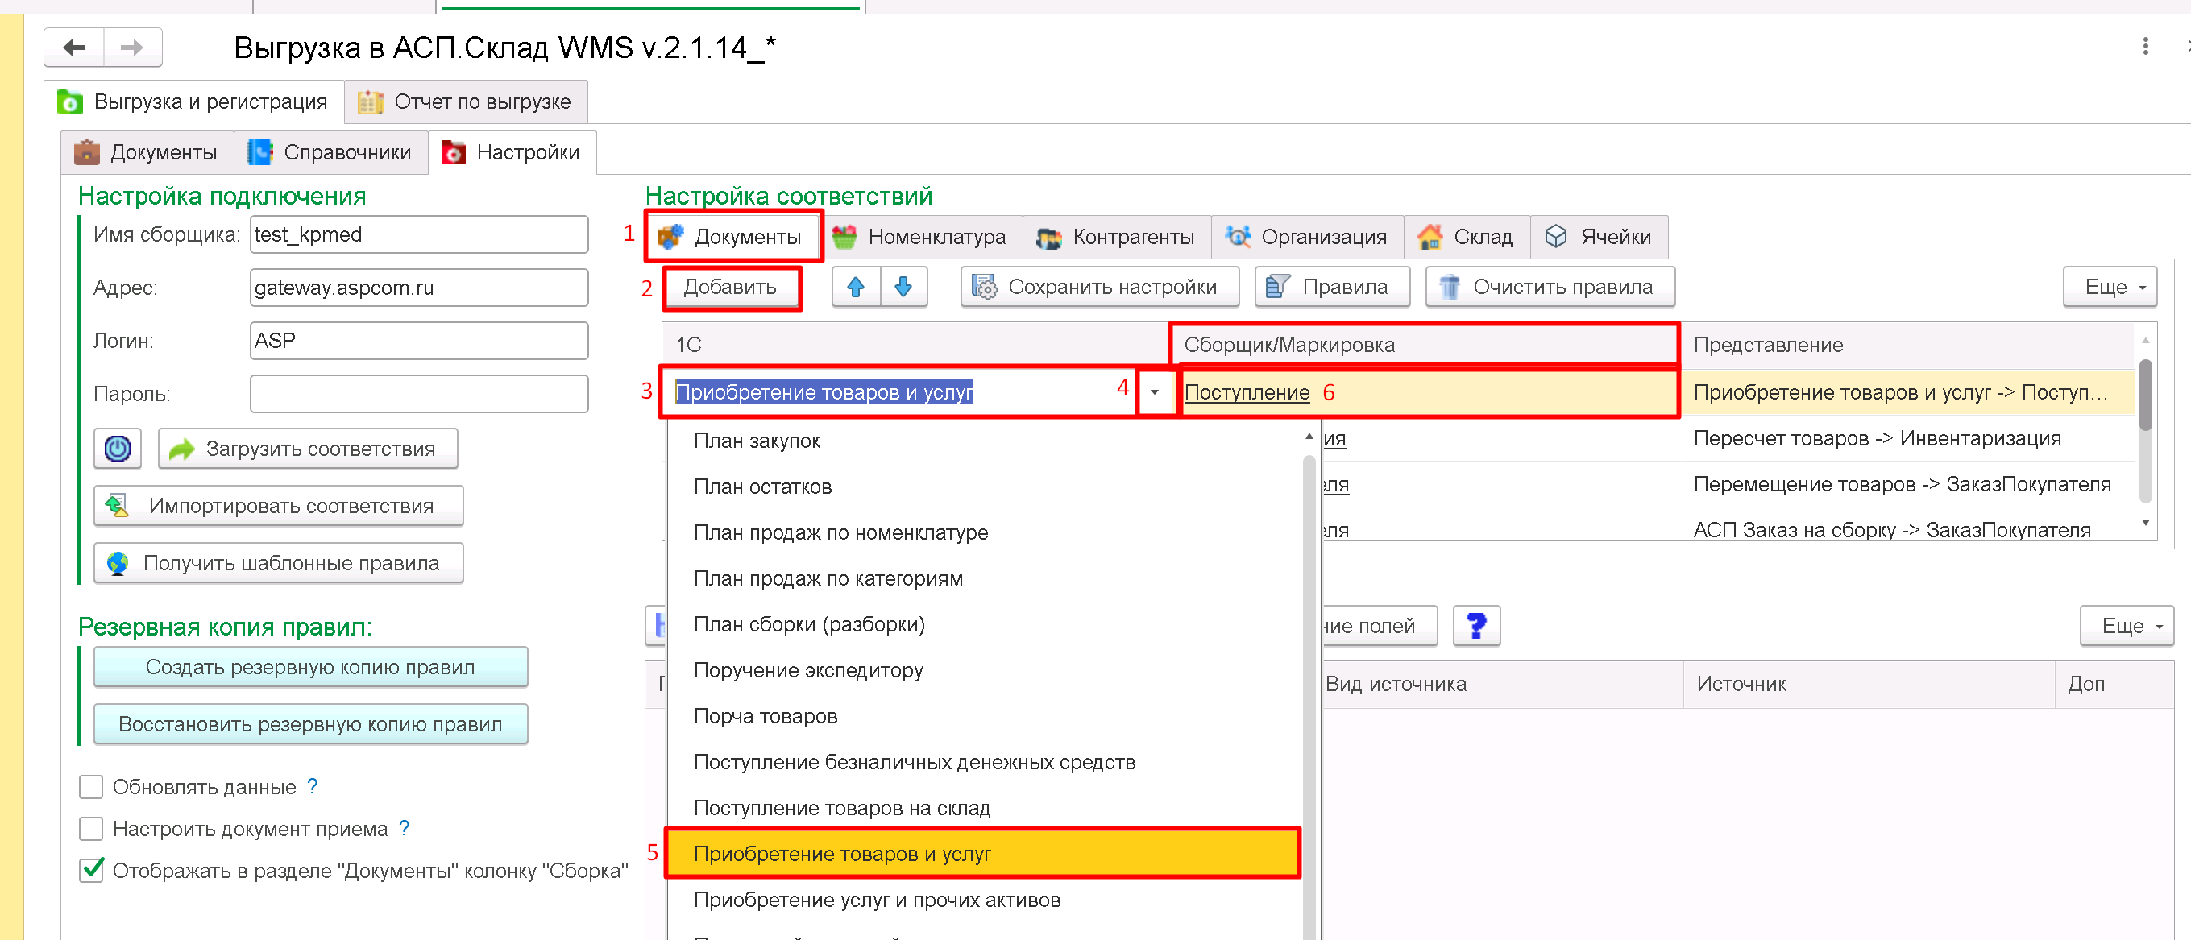Screen dimensions: 2191x940
Task: Click the blue power/connect icon button
Action: tap(118, 448)
